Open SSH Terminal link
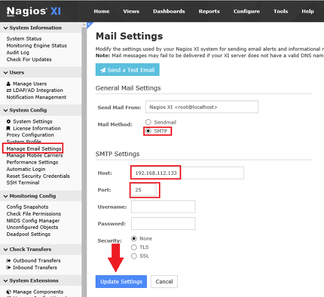Image resolution: width=324 pixels, height=297 pixels. tap(23, 183)
